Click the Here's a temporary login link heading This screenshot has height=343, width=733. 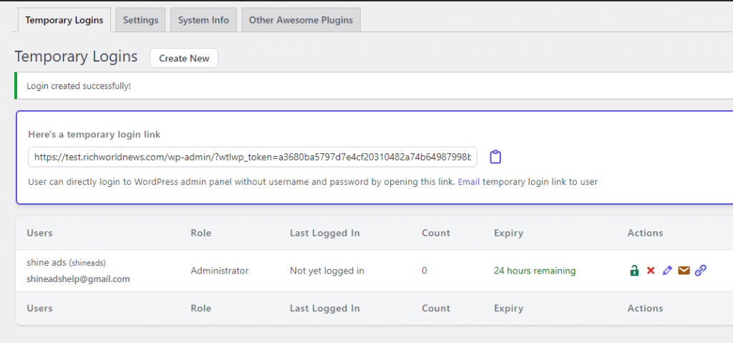pyautogui.click(x=94, y=135)
